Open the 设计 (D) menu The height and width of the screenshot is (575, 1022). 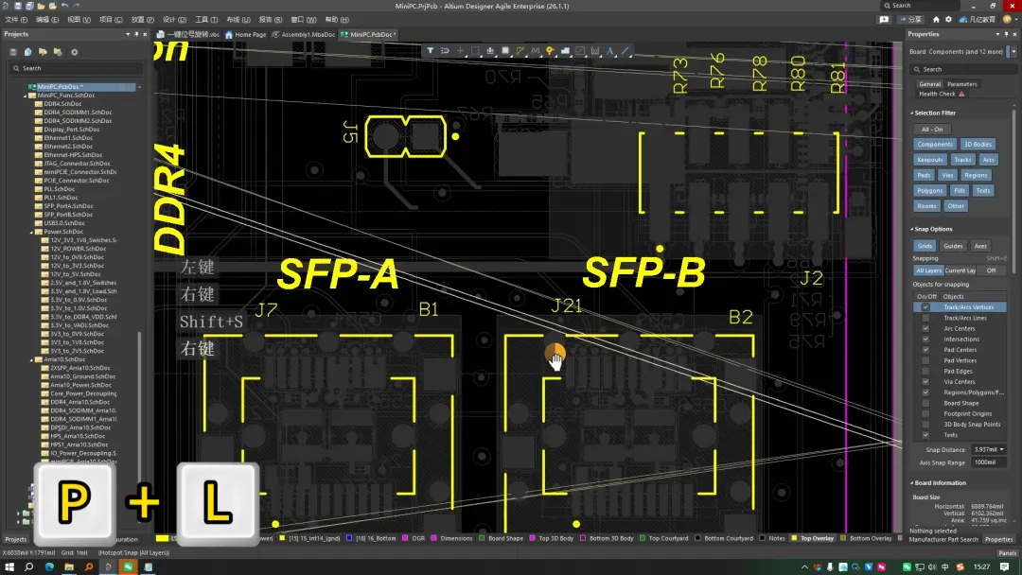[174, 20]
